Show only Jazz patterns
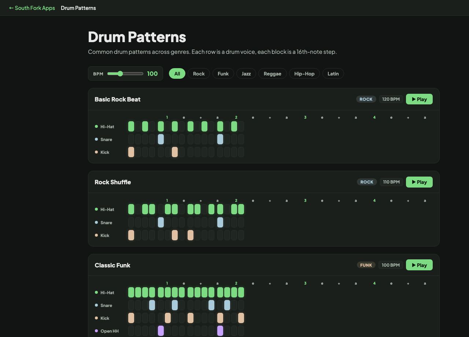Viewport: 469px width, 337px height. point(246,74)
